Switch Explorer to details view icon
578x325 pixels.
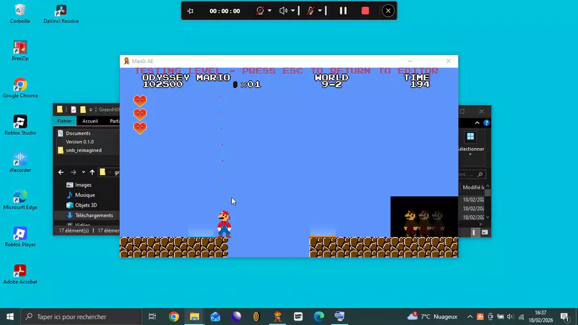click(474, 233)
